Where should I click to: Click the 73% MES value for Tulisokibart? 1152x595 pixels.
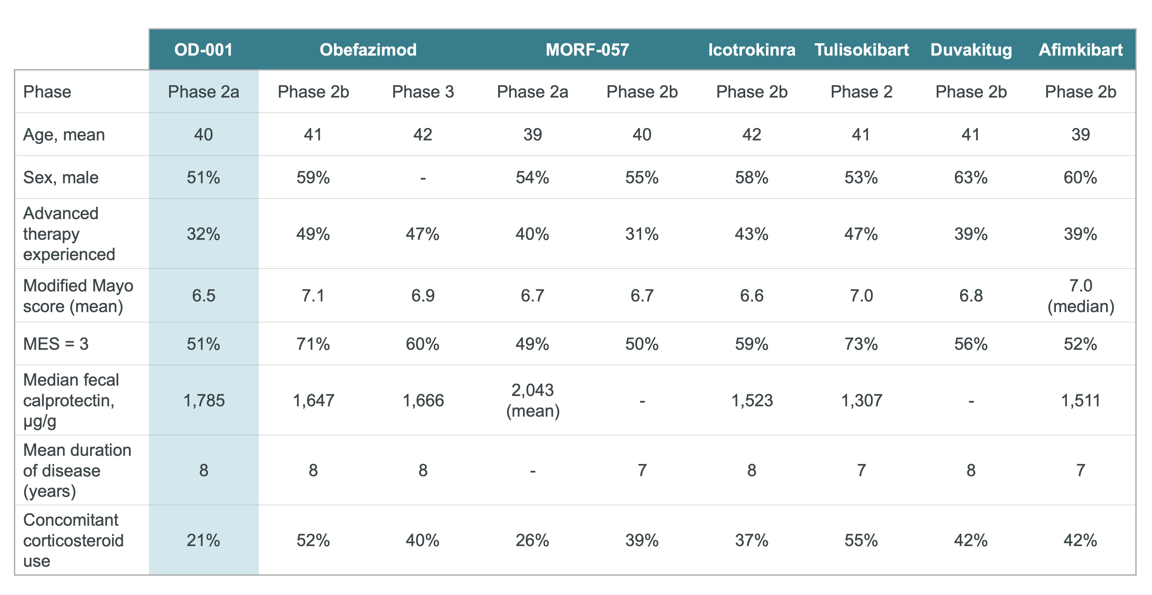[x=861, y=344]
